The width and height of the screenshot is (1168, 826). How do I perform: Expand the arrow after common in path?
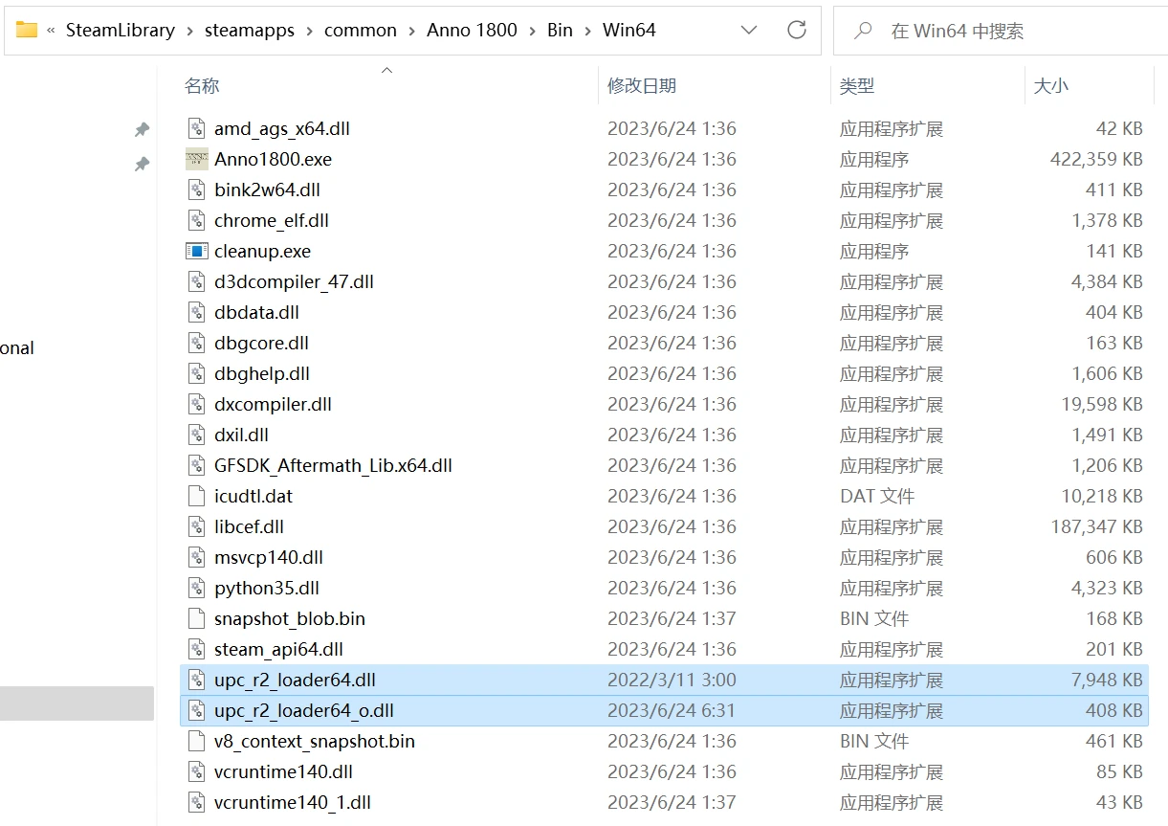(x=411, y=31)
